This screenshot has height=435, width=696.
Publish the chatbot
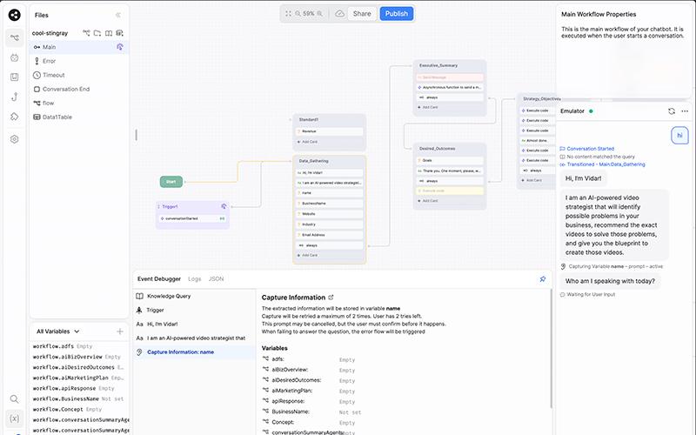tap(397, 14)
